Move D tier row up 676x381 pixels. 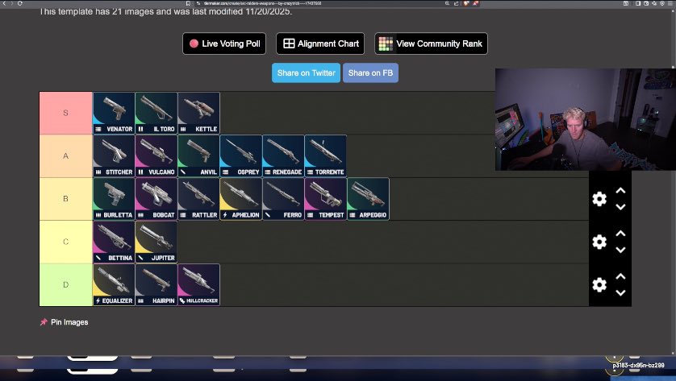(620, 276)
